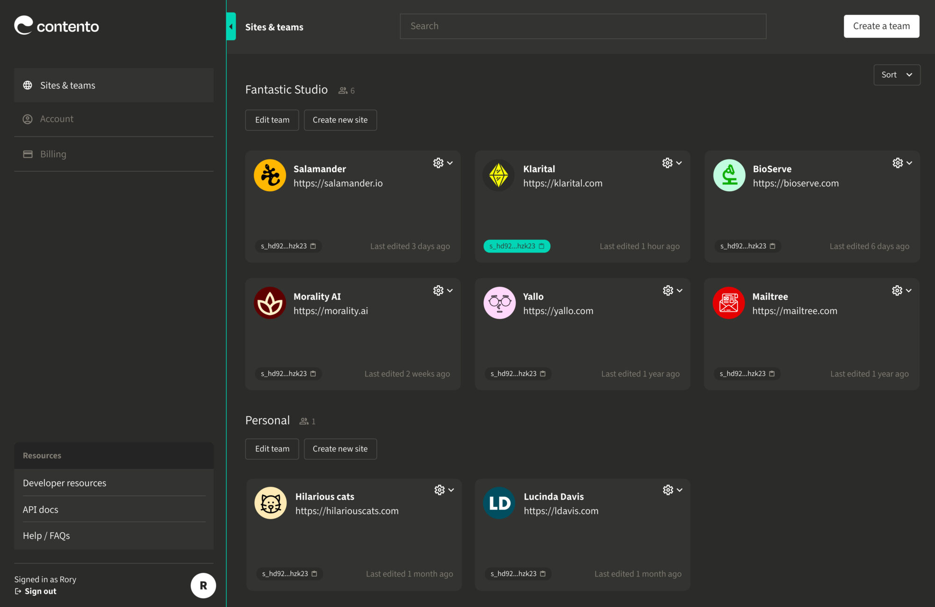Viewport: 935px width, 607px height.
Task: Focus the Search field
Action: tap(583, 26)
